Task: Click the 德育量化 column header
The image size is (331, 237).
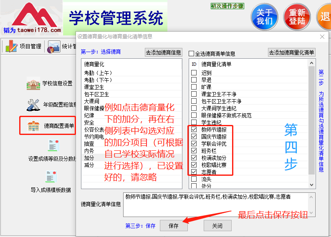Action: (131, 64)
